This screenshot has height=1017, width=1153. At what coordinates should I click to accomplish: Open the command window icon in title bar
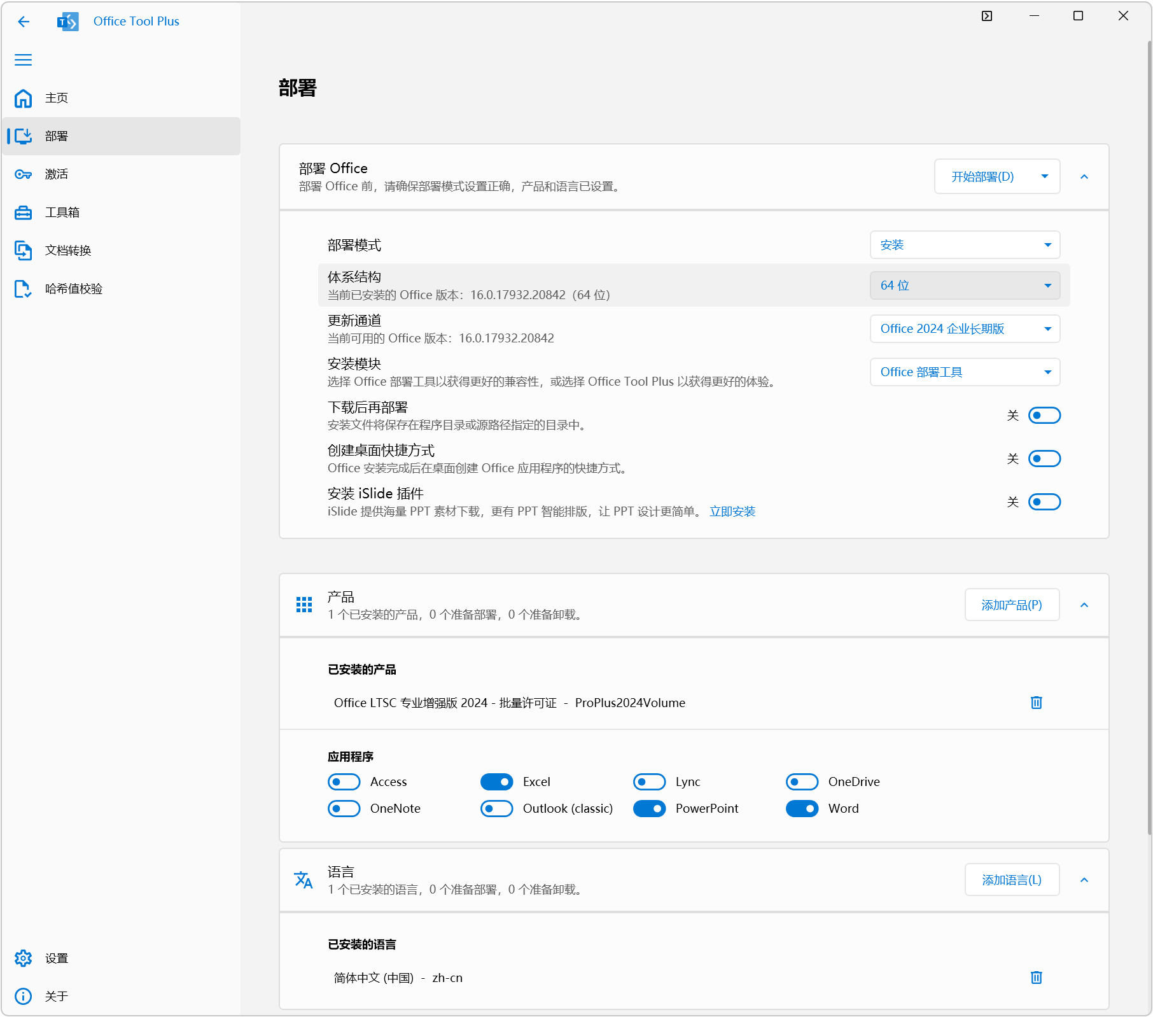point(987,16)
